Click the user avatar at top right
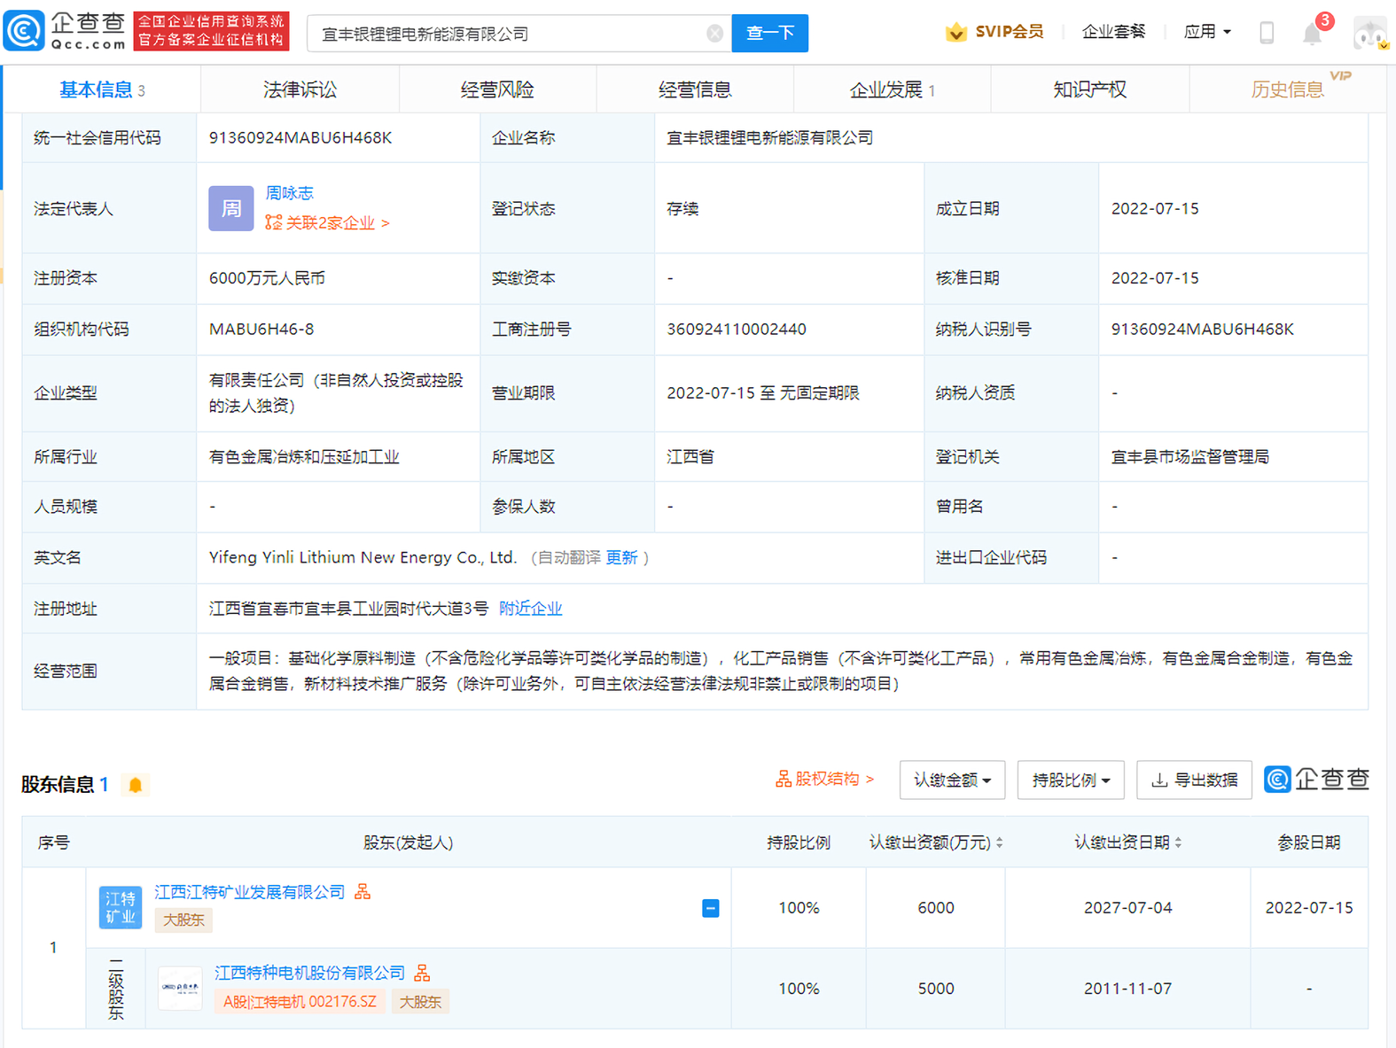 tap(1370, 33)
